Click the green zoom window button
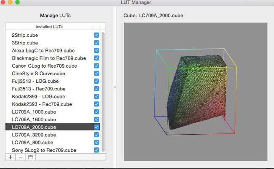The width and height of the screenshot is (274, 169). [x=17, y=2]
